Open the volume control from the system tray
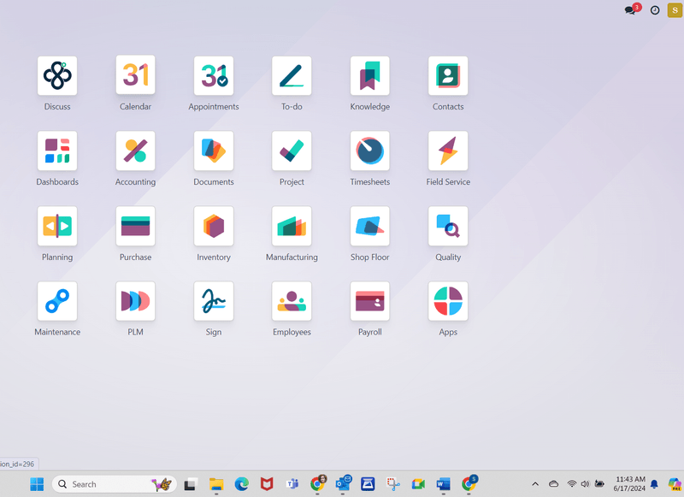This screenshot has height=497, width=684. [x=585, y=484]
